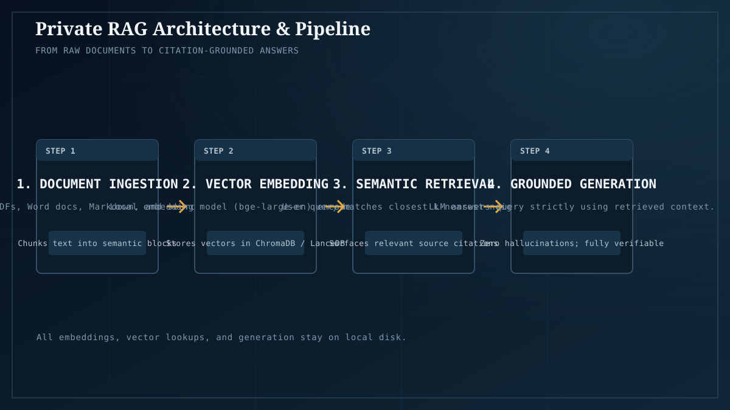Click "Stores vectors in ChromaDB / LanceDB" label
This screenshot has height=410, width=730.
point(255,243)
